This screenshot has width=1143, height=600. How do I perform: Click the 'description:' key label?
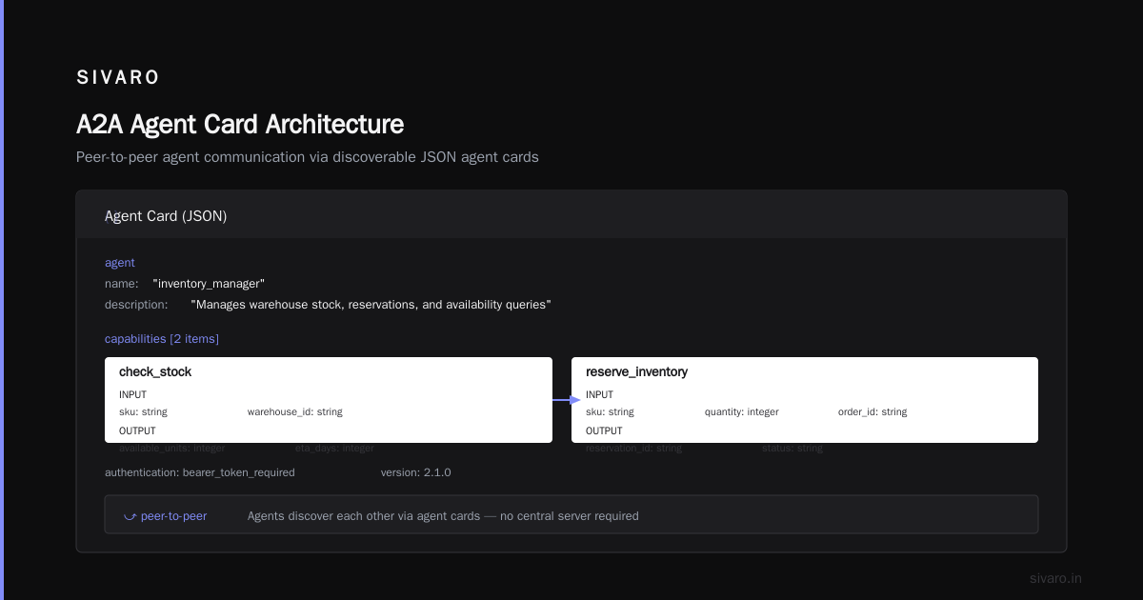pos(136,305)
